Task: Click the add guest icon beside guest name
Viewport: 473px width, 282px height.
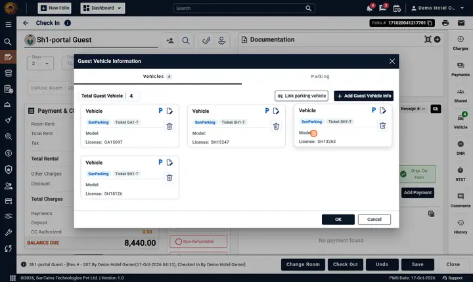Action: pyautogui.click(x=170, y=41)
